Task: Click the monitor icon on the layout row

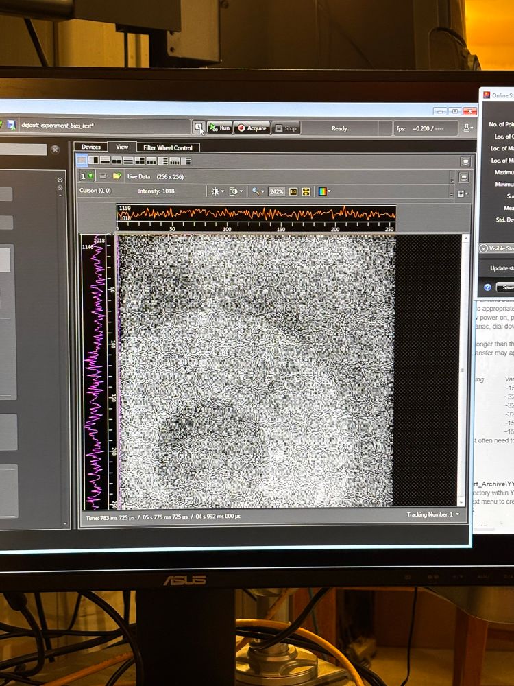Action: tap(465, 161)
